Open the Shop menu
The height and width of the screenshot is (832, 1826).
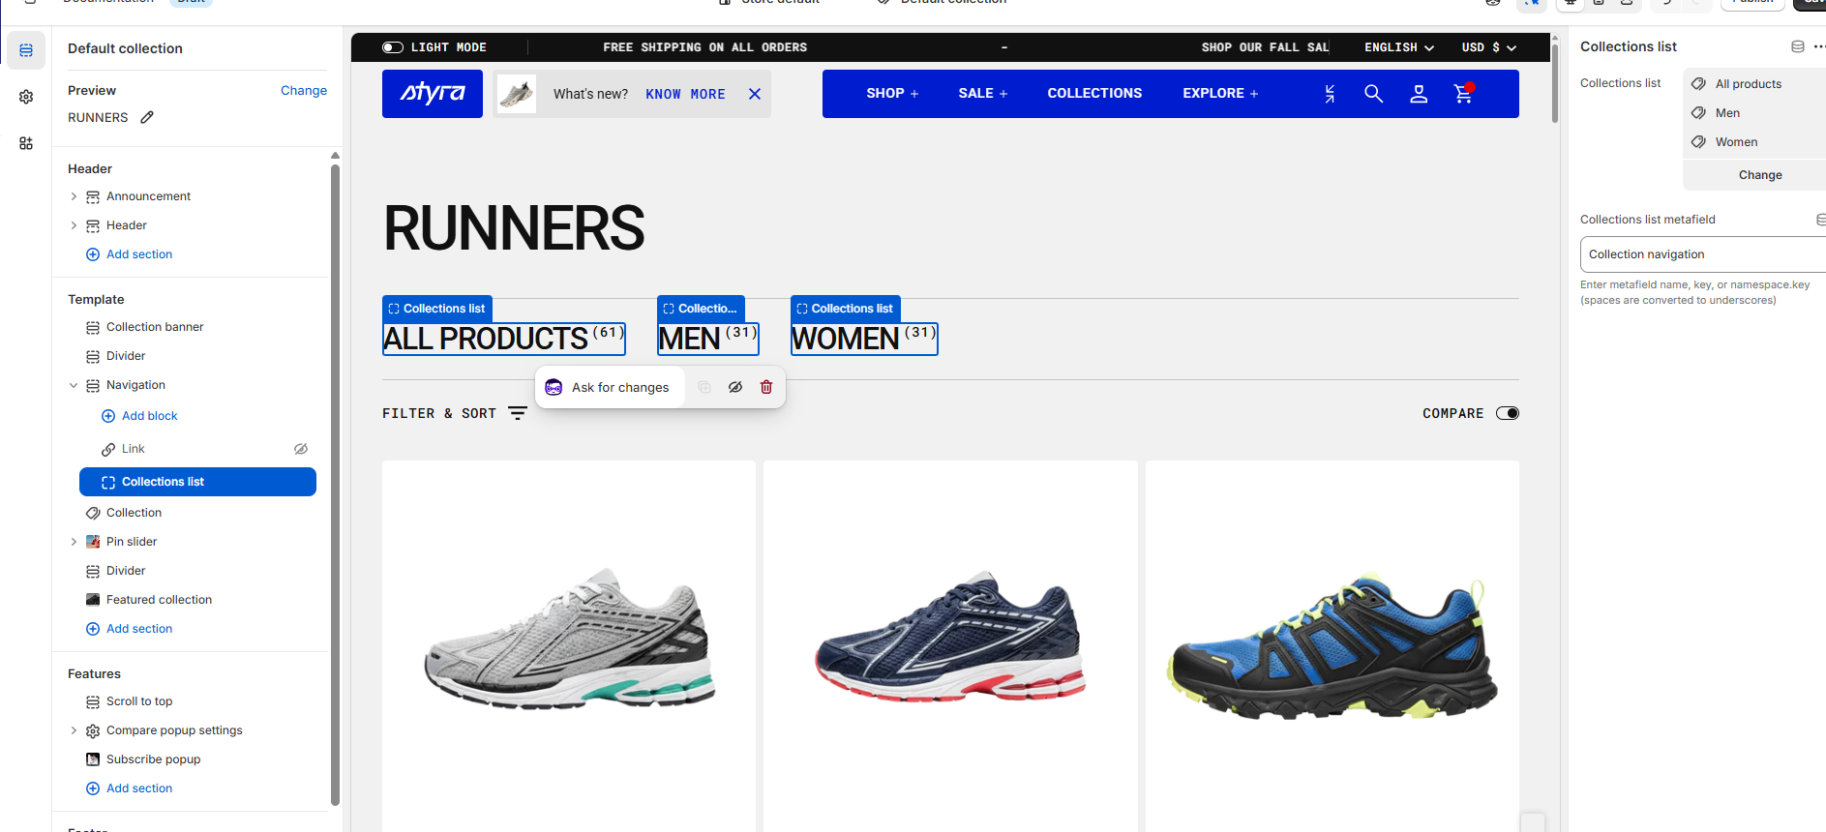click(892, 93)
